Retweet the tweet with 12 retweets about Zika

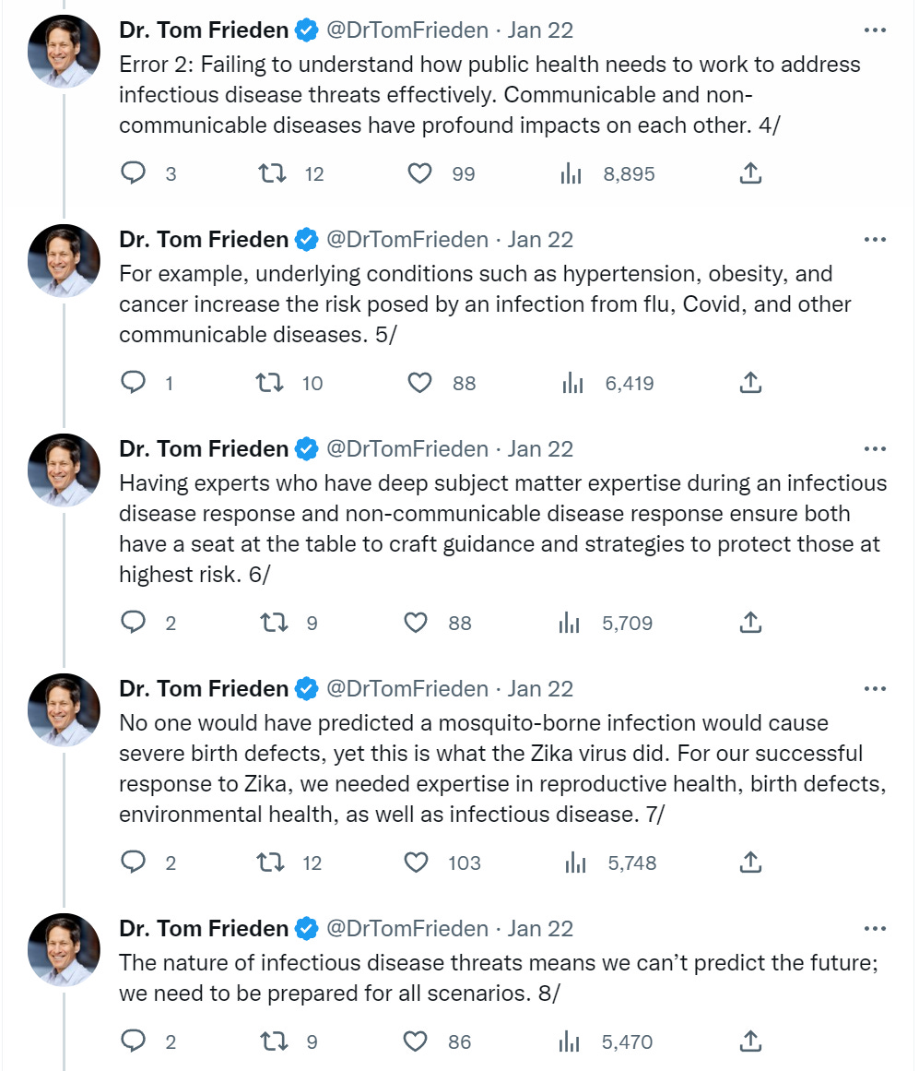[x=270, y=863]
